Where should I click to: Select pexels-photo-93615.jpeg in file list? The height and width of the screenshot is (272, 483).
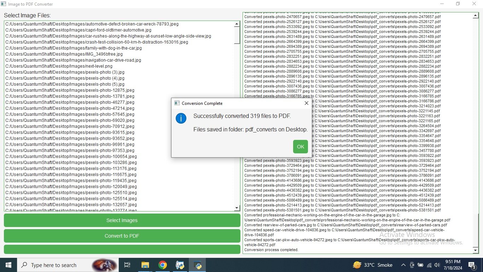click(70, 132)
